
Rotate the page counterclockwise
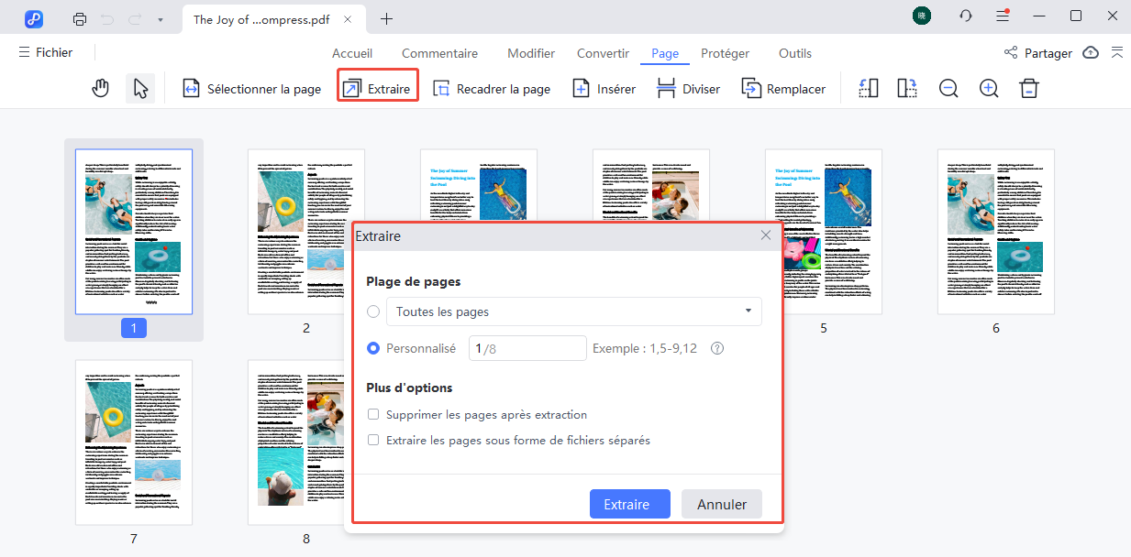click(867, 88)
